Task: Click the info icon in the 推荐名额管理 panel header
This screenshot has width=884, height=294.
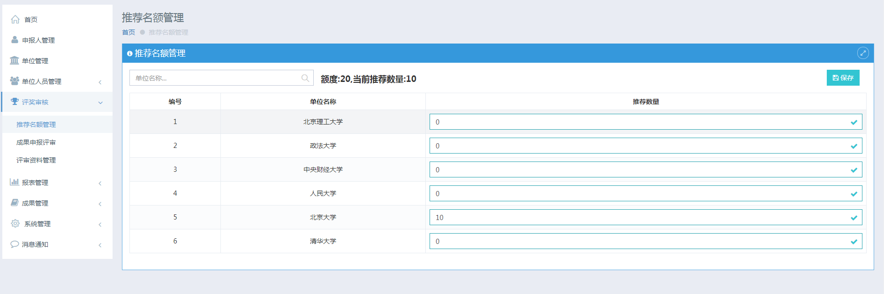Action: (130, 54)
